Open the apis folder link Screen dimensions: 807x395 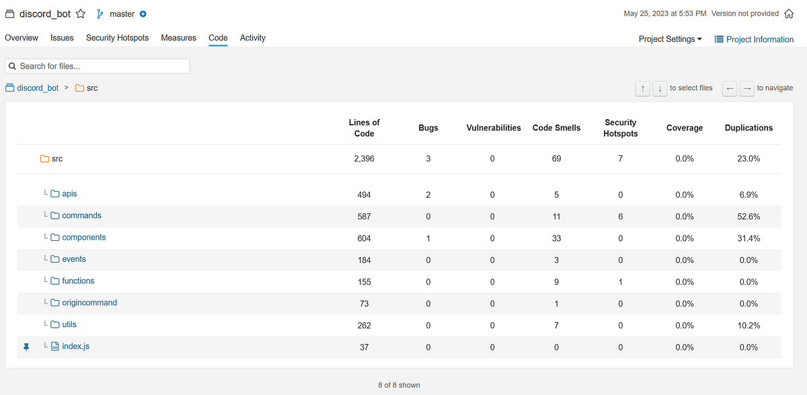pos(69,194)
